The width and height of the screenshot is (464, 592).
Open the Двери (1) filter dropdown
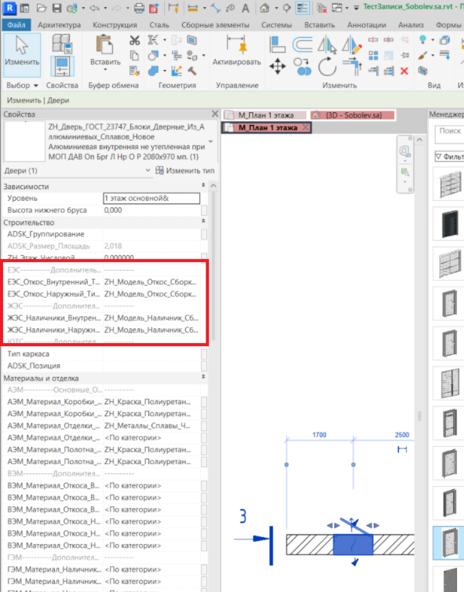pyautogui.click(x=148, y=170)
